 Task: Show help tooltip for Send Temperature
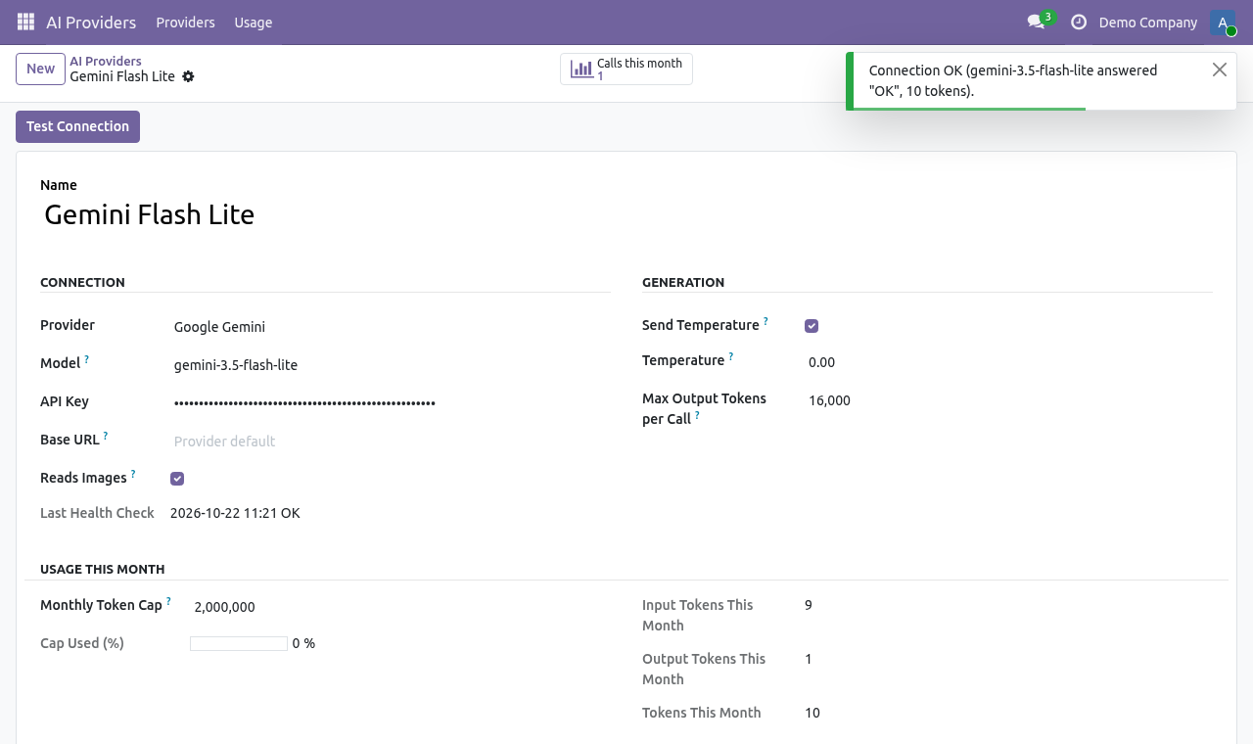(x=766, y=321)
